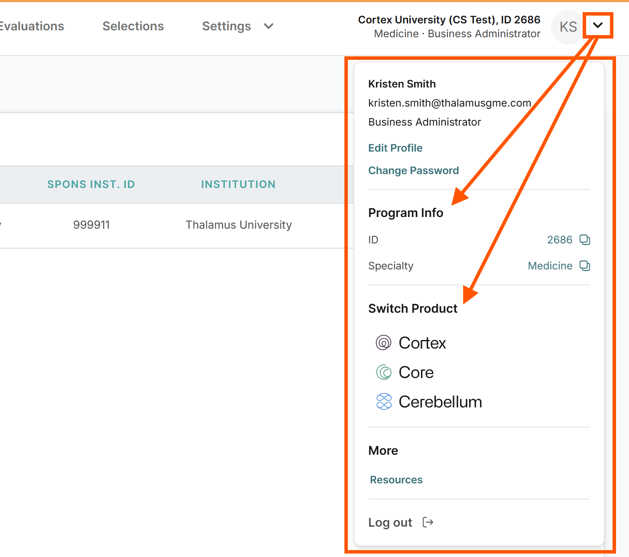Copy the Medicine specialty value
Viewport: 629px width, 557px height.
pyautogui.click(x=585, y=266)
